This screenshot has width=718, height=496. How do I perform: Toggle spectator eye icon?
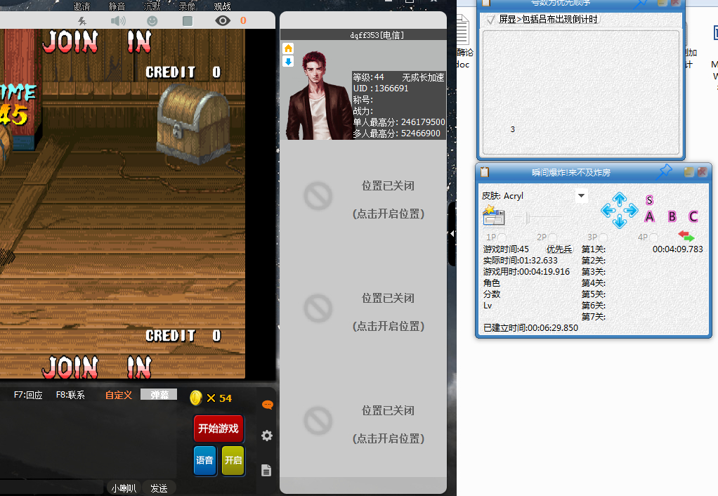[223, 20]
